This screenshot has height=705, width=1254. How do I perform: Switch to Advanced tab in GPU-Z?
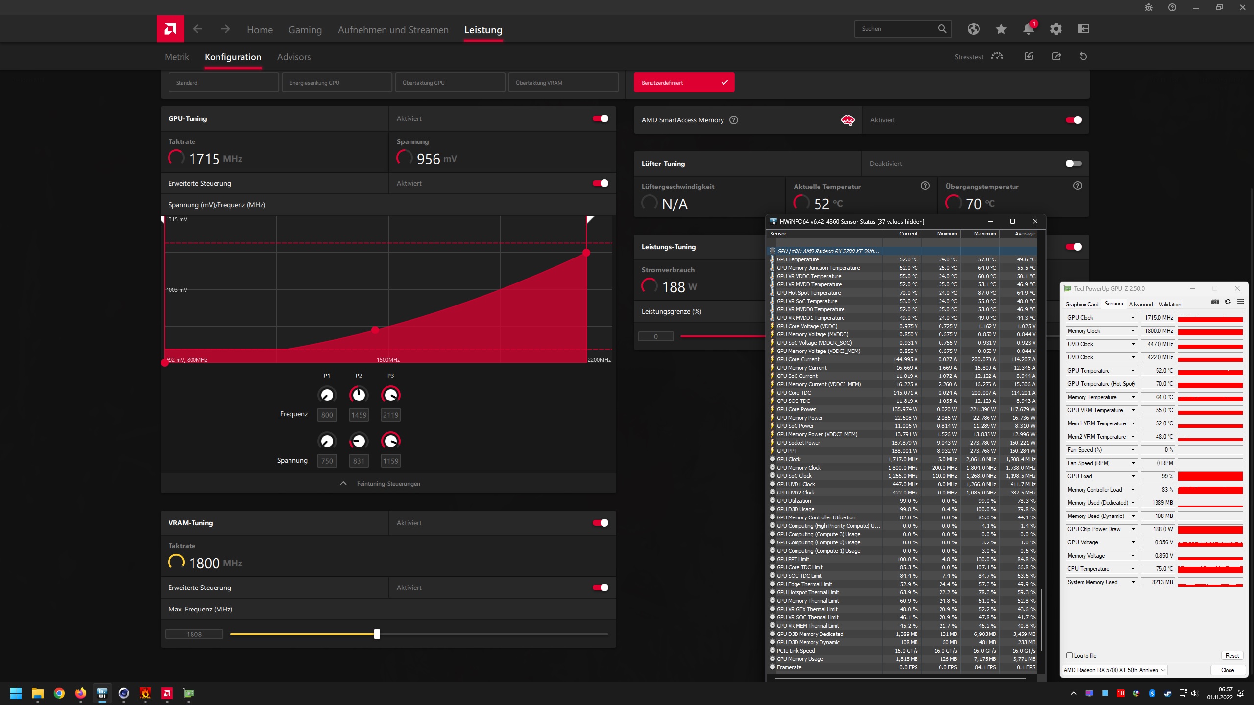1141,305
